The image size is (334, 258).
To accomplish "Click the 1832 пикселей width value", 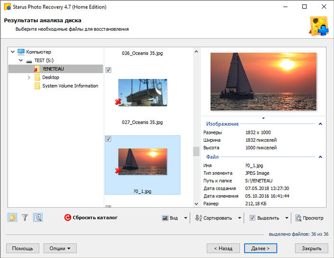I will point(261,140).
